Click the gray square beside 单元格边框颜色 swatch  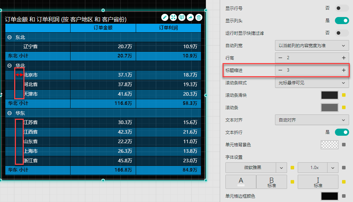pyautogui.click(x=344, y=196)
